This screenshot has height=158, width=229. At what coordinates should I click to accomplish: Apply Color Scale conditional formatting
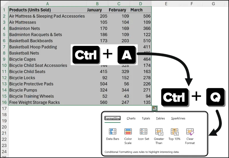click(x=128, y=132)
